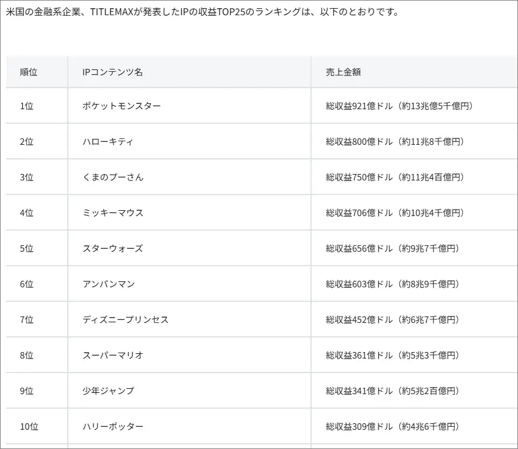Select the ハローキティ table cell
Viewport: 518px width, 449px height.
[108, 141]
